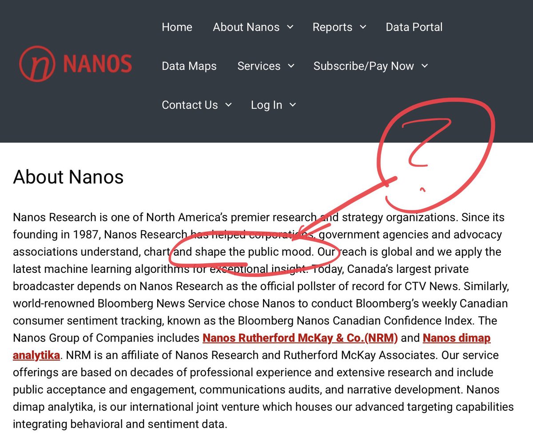Follow the Nanos Rutherford McKay & Co.(NRM) link
Image resolution: width=533 pixels, height=441 pixels.
click(x=300, y=338)
